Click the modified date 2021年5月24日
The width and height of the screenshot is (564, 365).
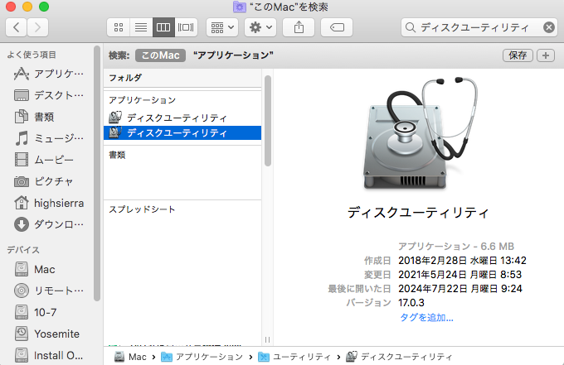point(459,275)
